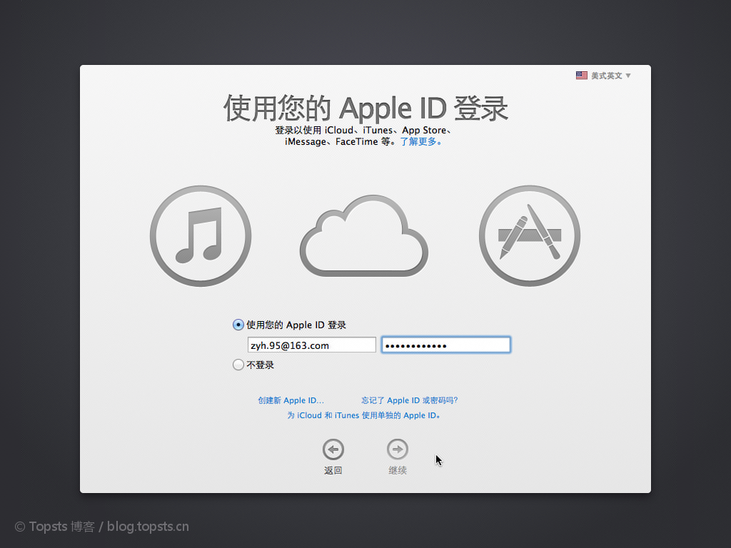Click the App Store icon
Image resolution: width=731 pixels, height=548 pixels.
click(530, 235)
